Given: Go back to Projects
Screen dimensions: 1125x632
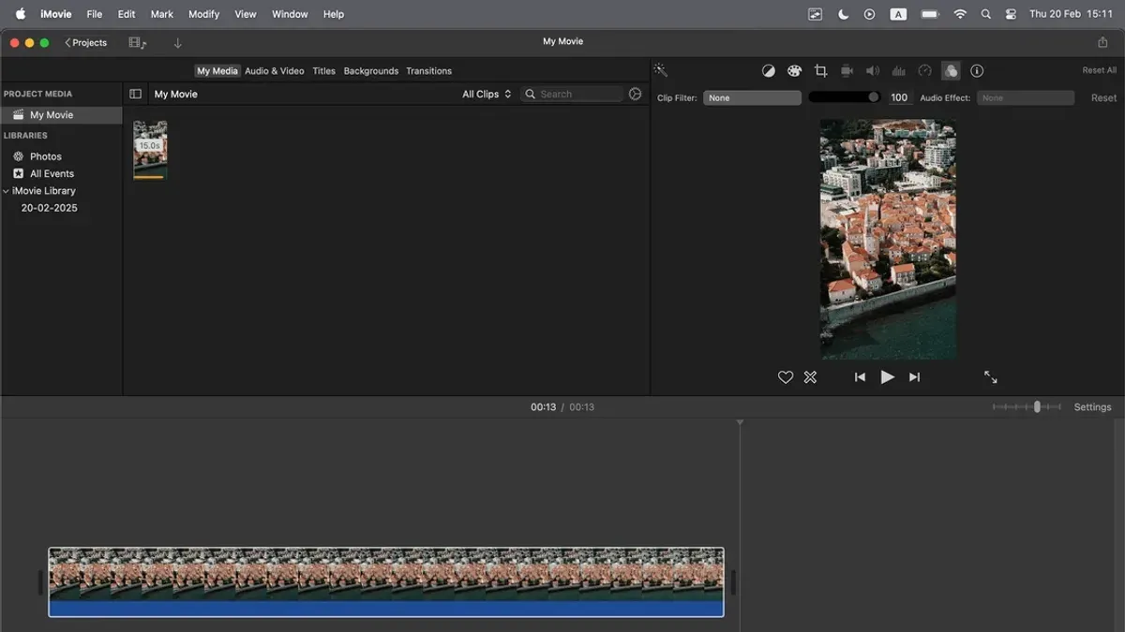Looking at the screenshot, I should (86, 43).
